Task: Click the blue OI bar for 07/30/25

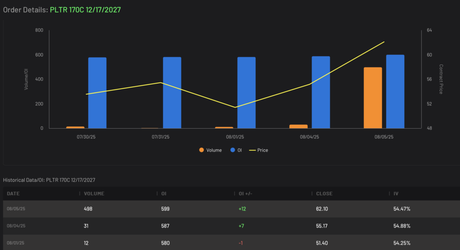Action: (97, 93)
